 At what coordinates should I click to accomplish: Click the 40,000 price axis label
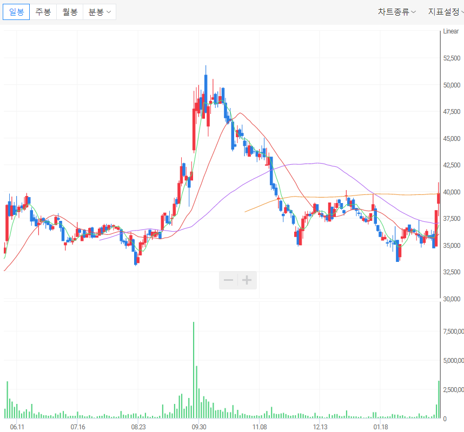click(452, 192)
